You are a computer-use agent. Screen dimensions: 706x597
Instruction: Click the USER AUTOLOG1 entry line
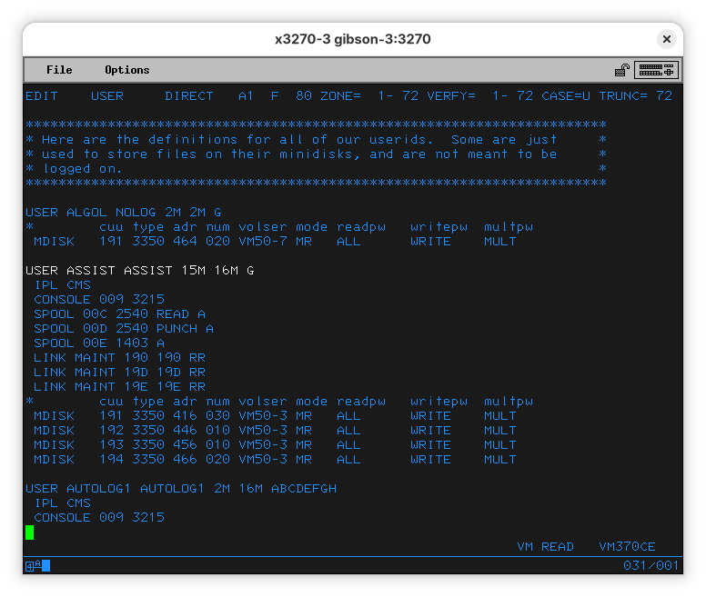(180, 489)
